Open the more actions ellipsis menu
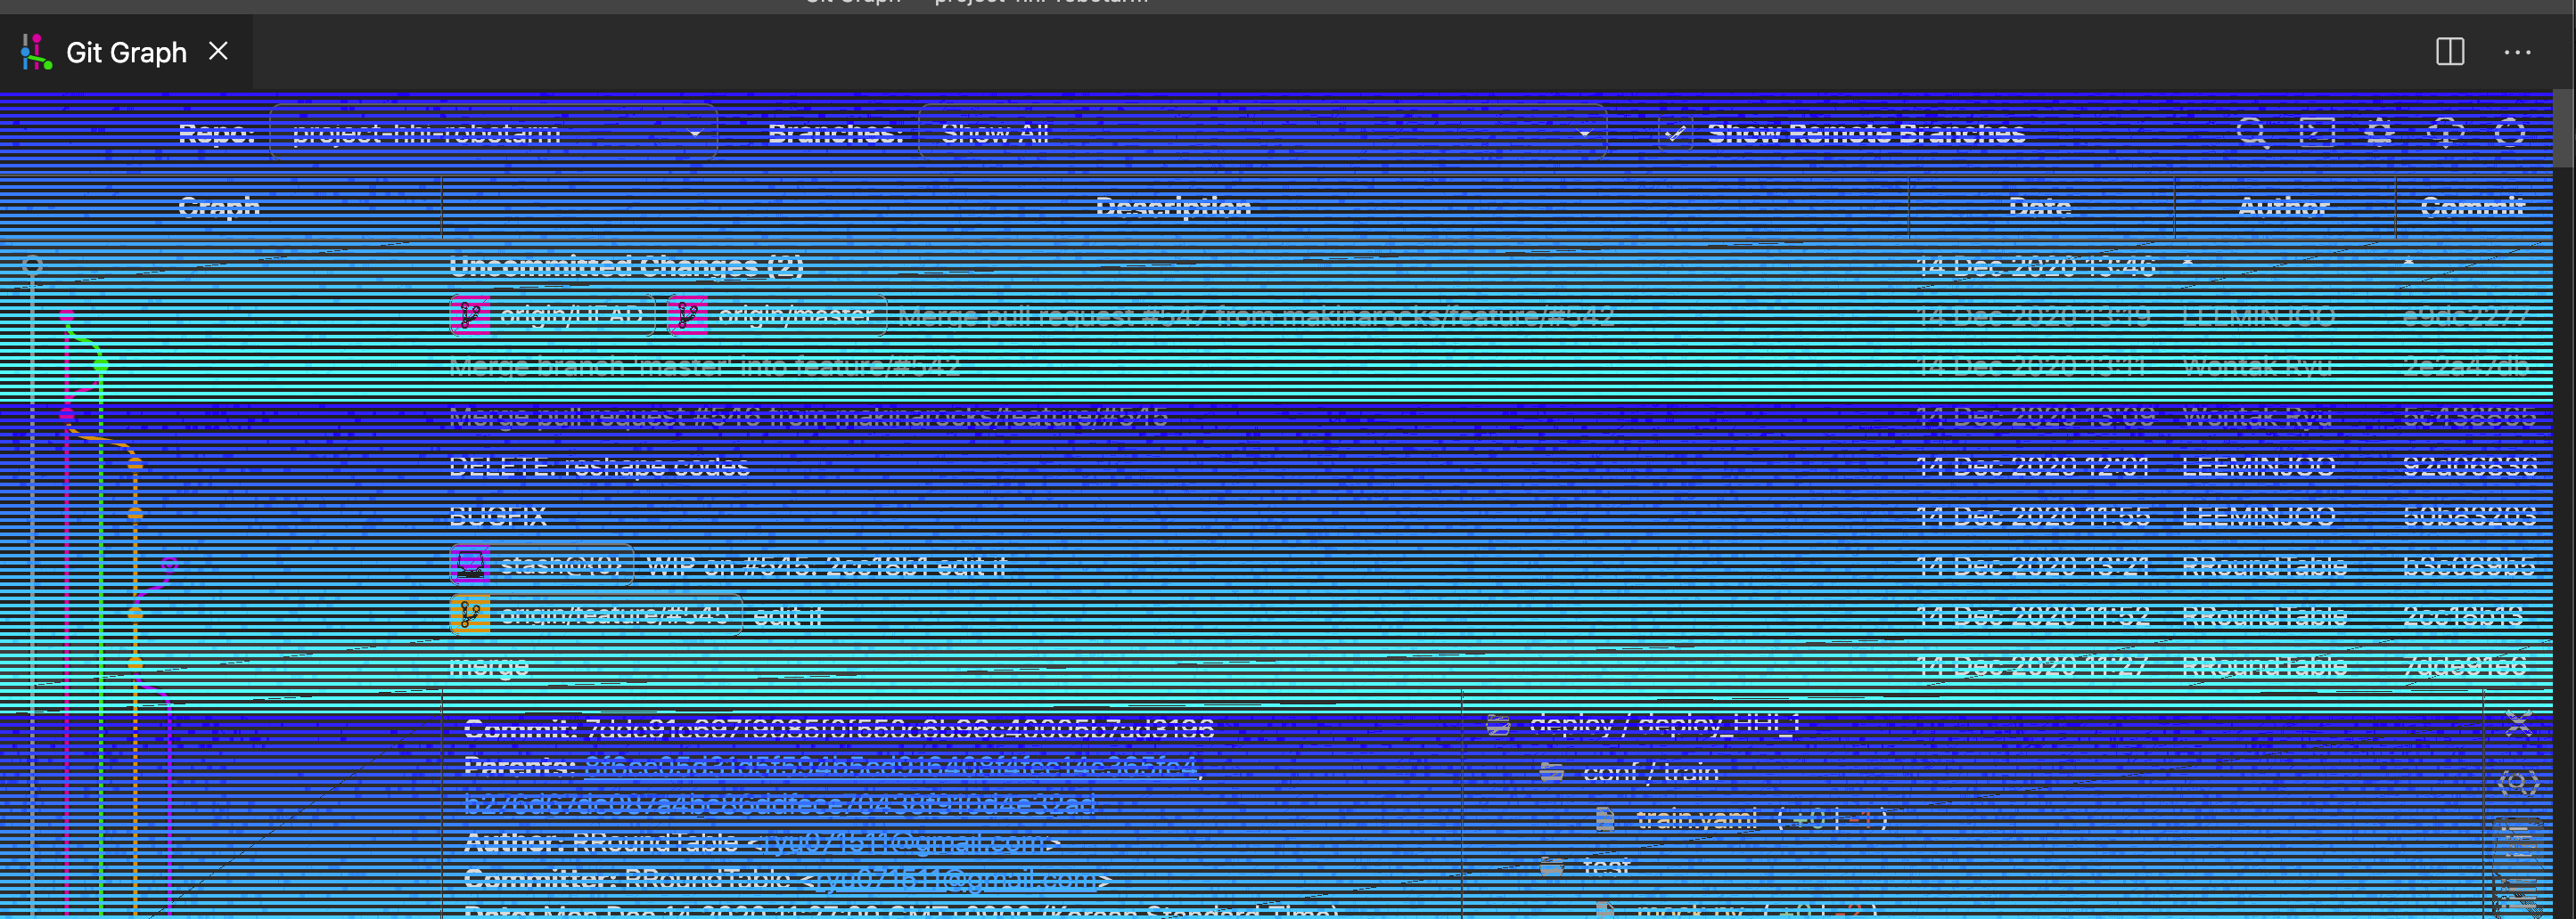Viewport: 2576px width, 919px height. tap(2520, 52)
